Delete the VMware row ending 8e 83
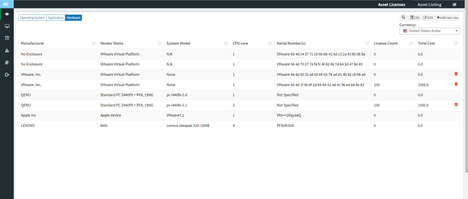The width and height of the screenshot is (468, 199). 456,84
